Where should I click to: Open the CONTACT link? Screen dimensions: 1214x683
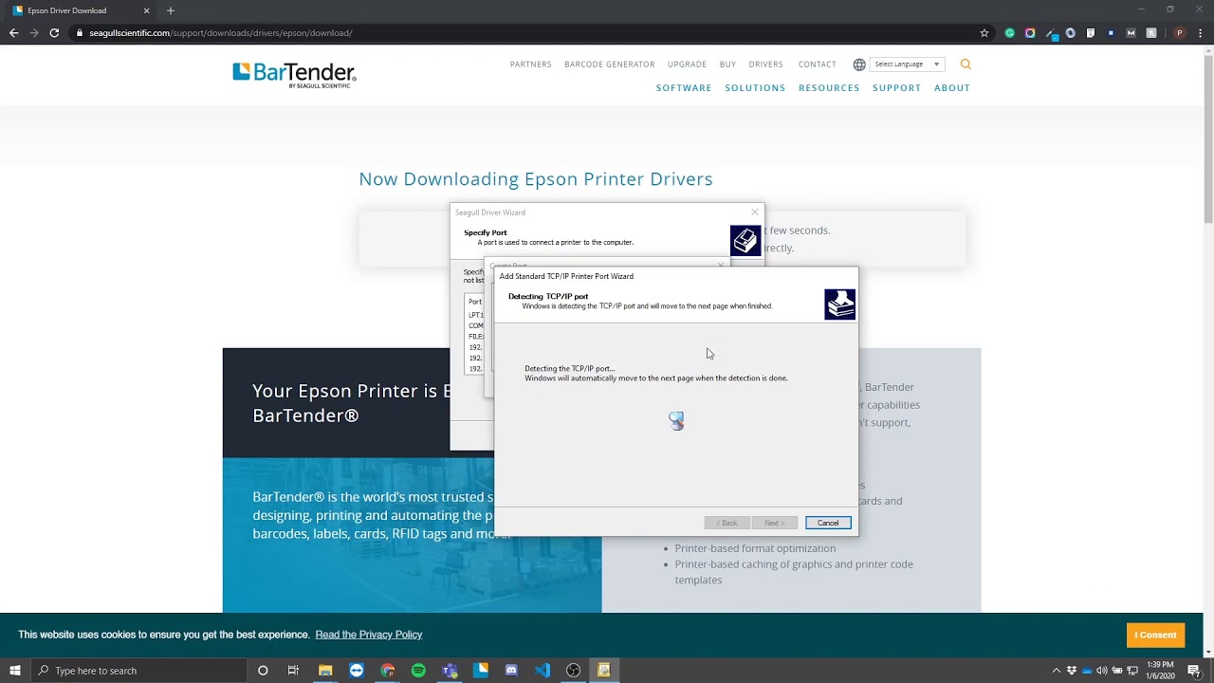coord(817,65)
